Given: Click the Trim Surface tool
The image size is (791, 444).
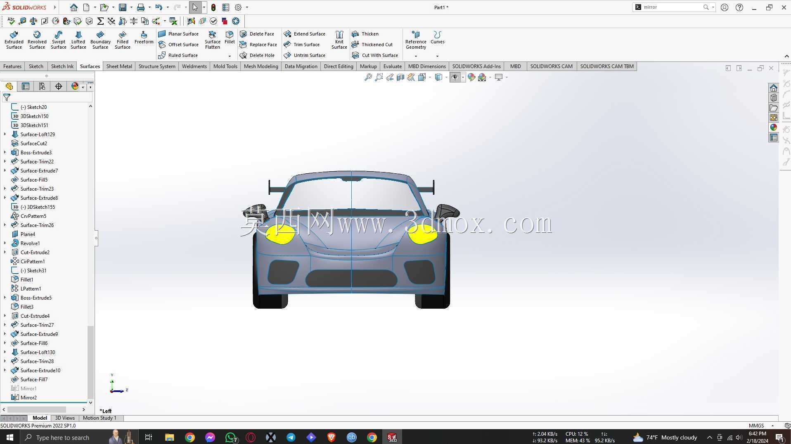Looking at the screenshot, I should point(302,45).
